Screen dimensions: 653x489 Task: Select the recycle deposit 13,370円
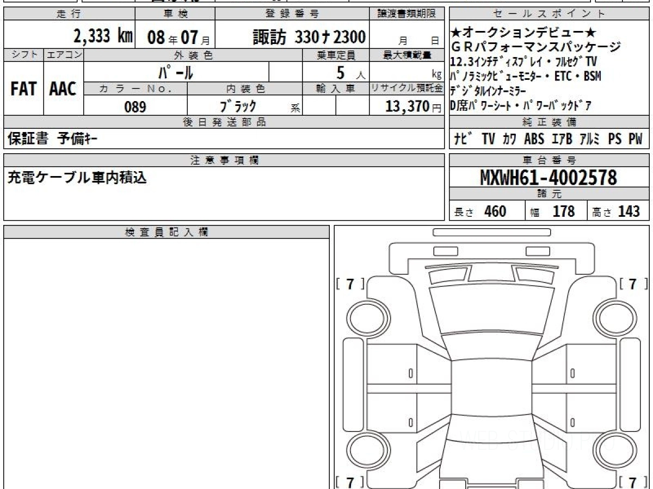coord(413,106)
